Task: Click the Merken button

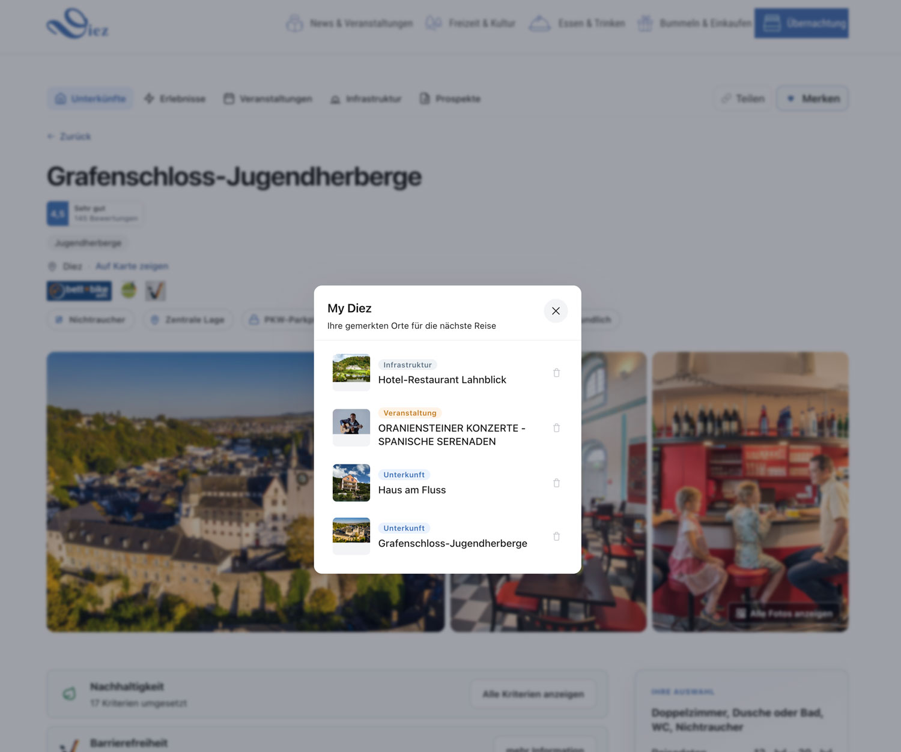Action: coord(813,98)
